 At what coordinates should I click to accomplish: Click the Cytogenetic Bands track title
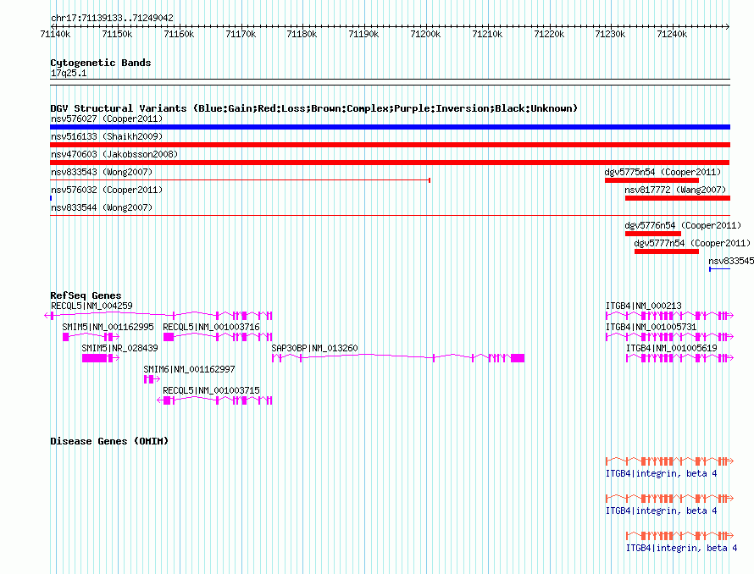point(101,63)
